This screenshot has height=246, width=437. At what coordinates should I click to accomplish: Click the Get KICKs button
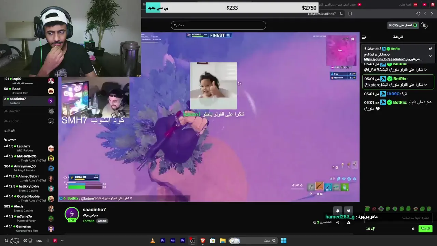point(403,25)
